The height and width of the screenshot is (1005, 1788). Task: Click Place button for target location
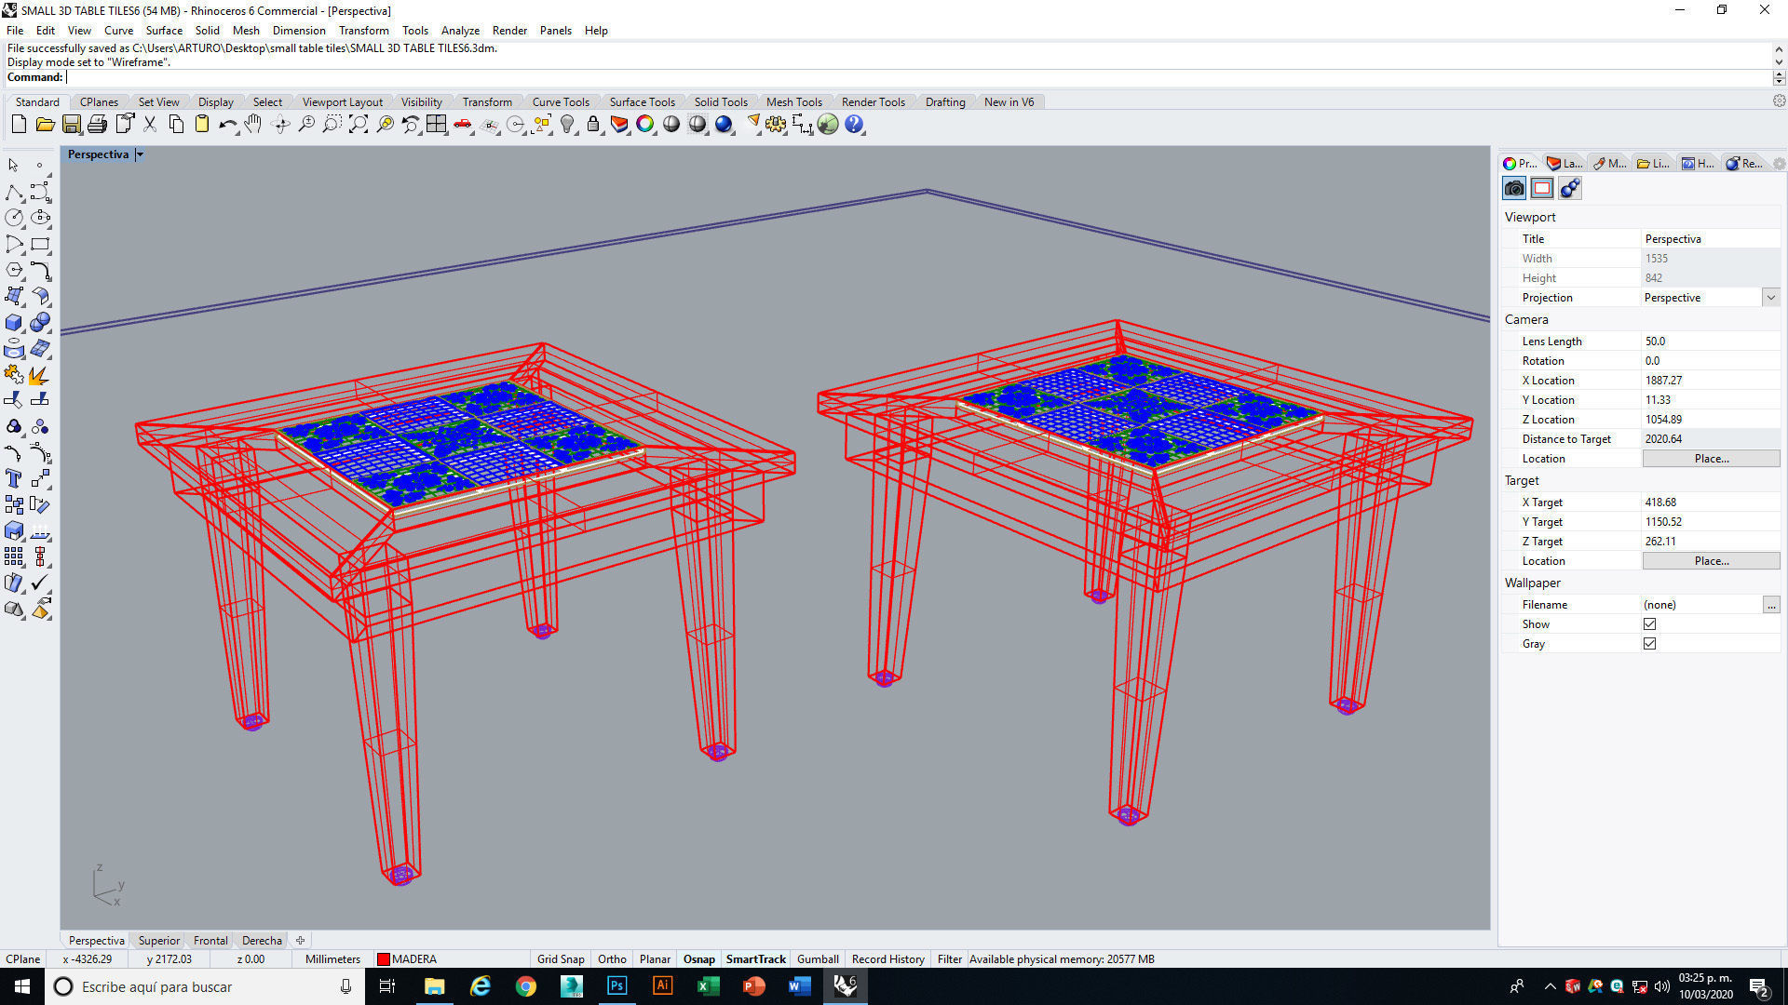pyautogui.click(x=1711, y=561)
